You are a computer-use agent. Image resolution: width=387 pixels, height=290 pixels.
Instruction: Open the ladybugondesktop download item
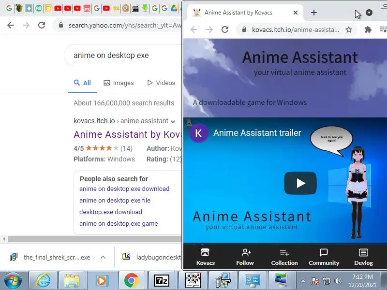click(x=152, y=257)
